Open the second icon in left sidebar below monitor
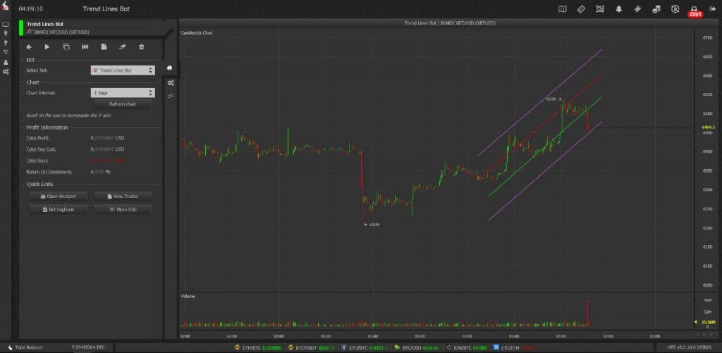Image resolution: width=722 pixels, height=353 pixels. [6, 33]
